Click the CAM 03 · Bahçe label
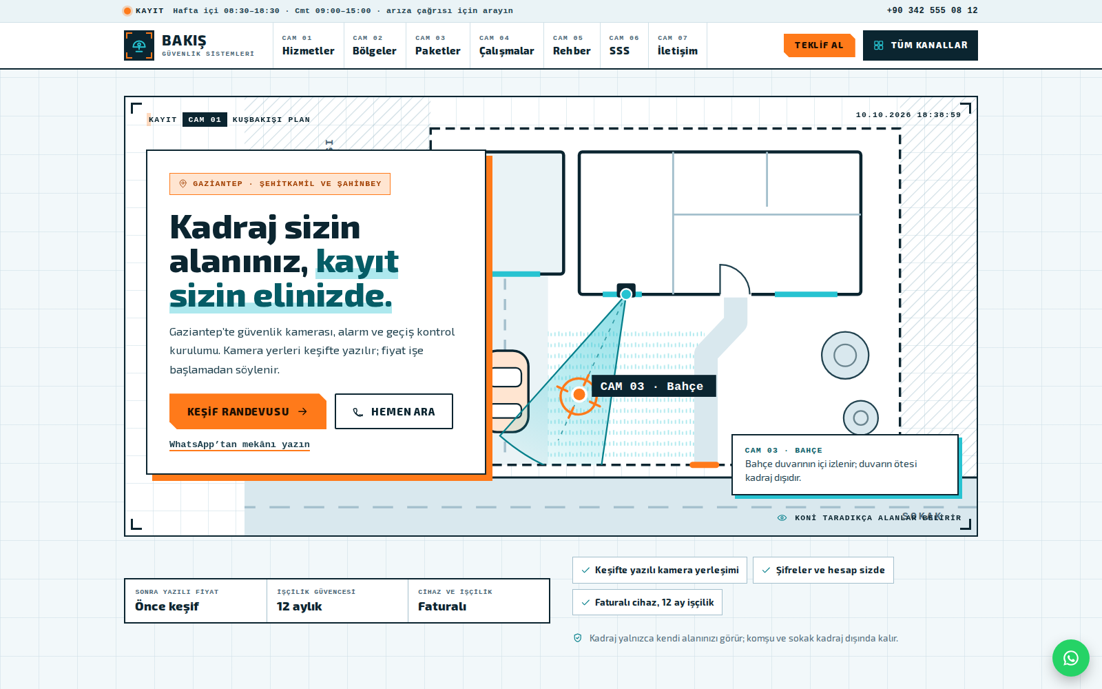Viewport: 1102px width, 689px height. pyautogui.click(x=652, y=387)
